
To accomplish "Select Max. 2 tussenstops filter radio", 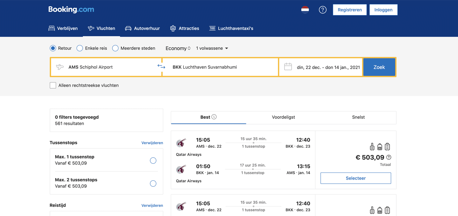I will (153, 184).
